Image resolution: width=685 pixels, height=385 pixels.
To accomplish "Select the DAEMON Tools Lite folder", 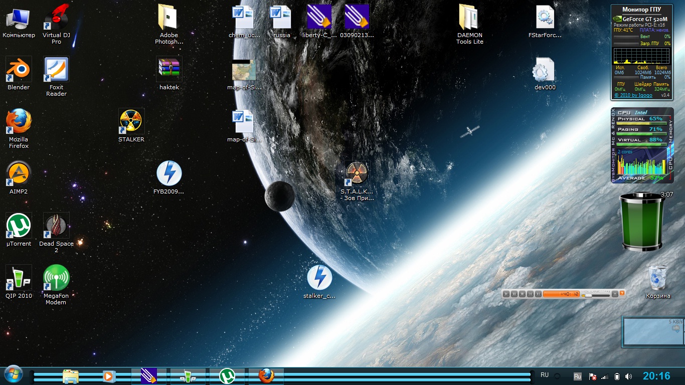I will (469, 18).
